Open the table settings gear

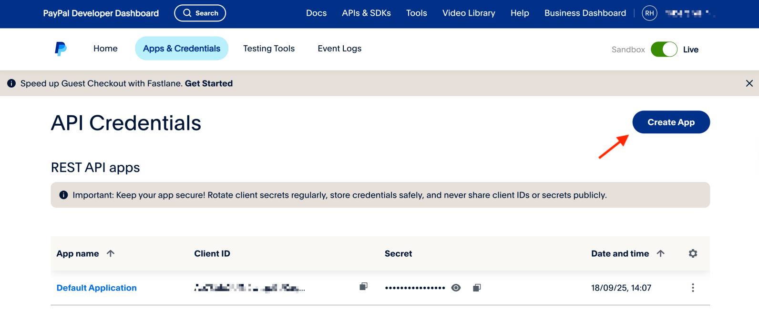coord(693,253)
